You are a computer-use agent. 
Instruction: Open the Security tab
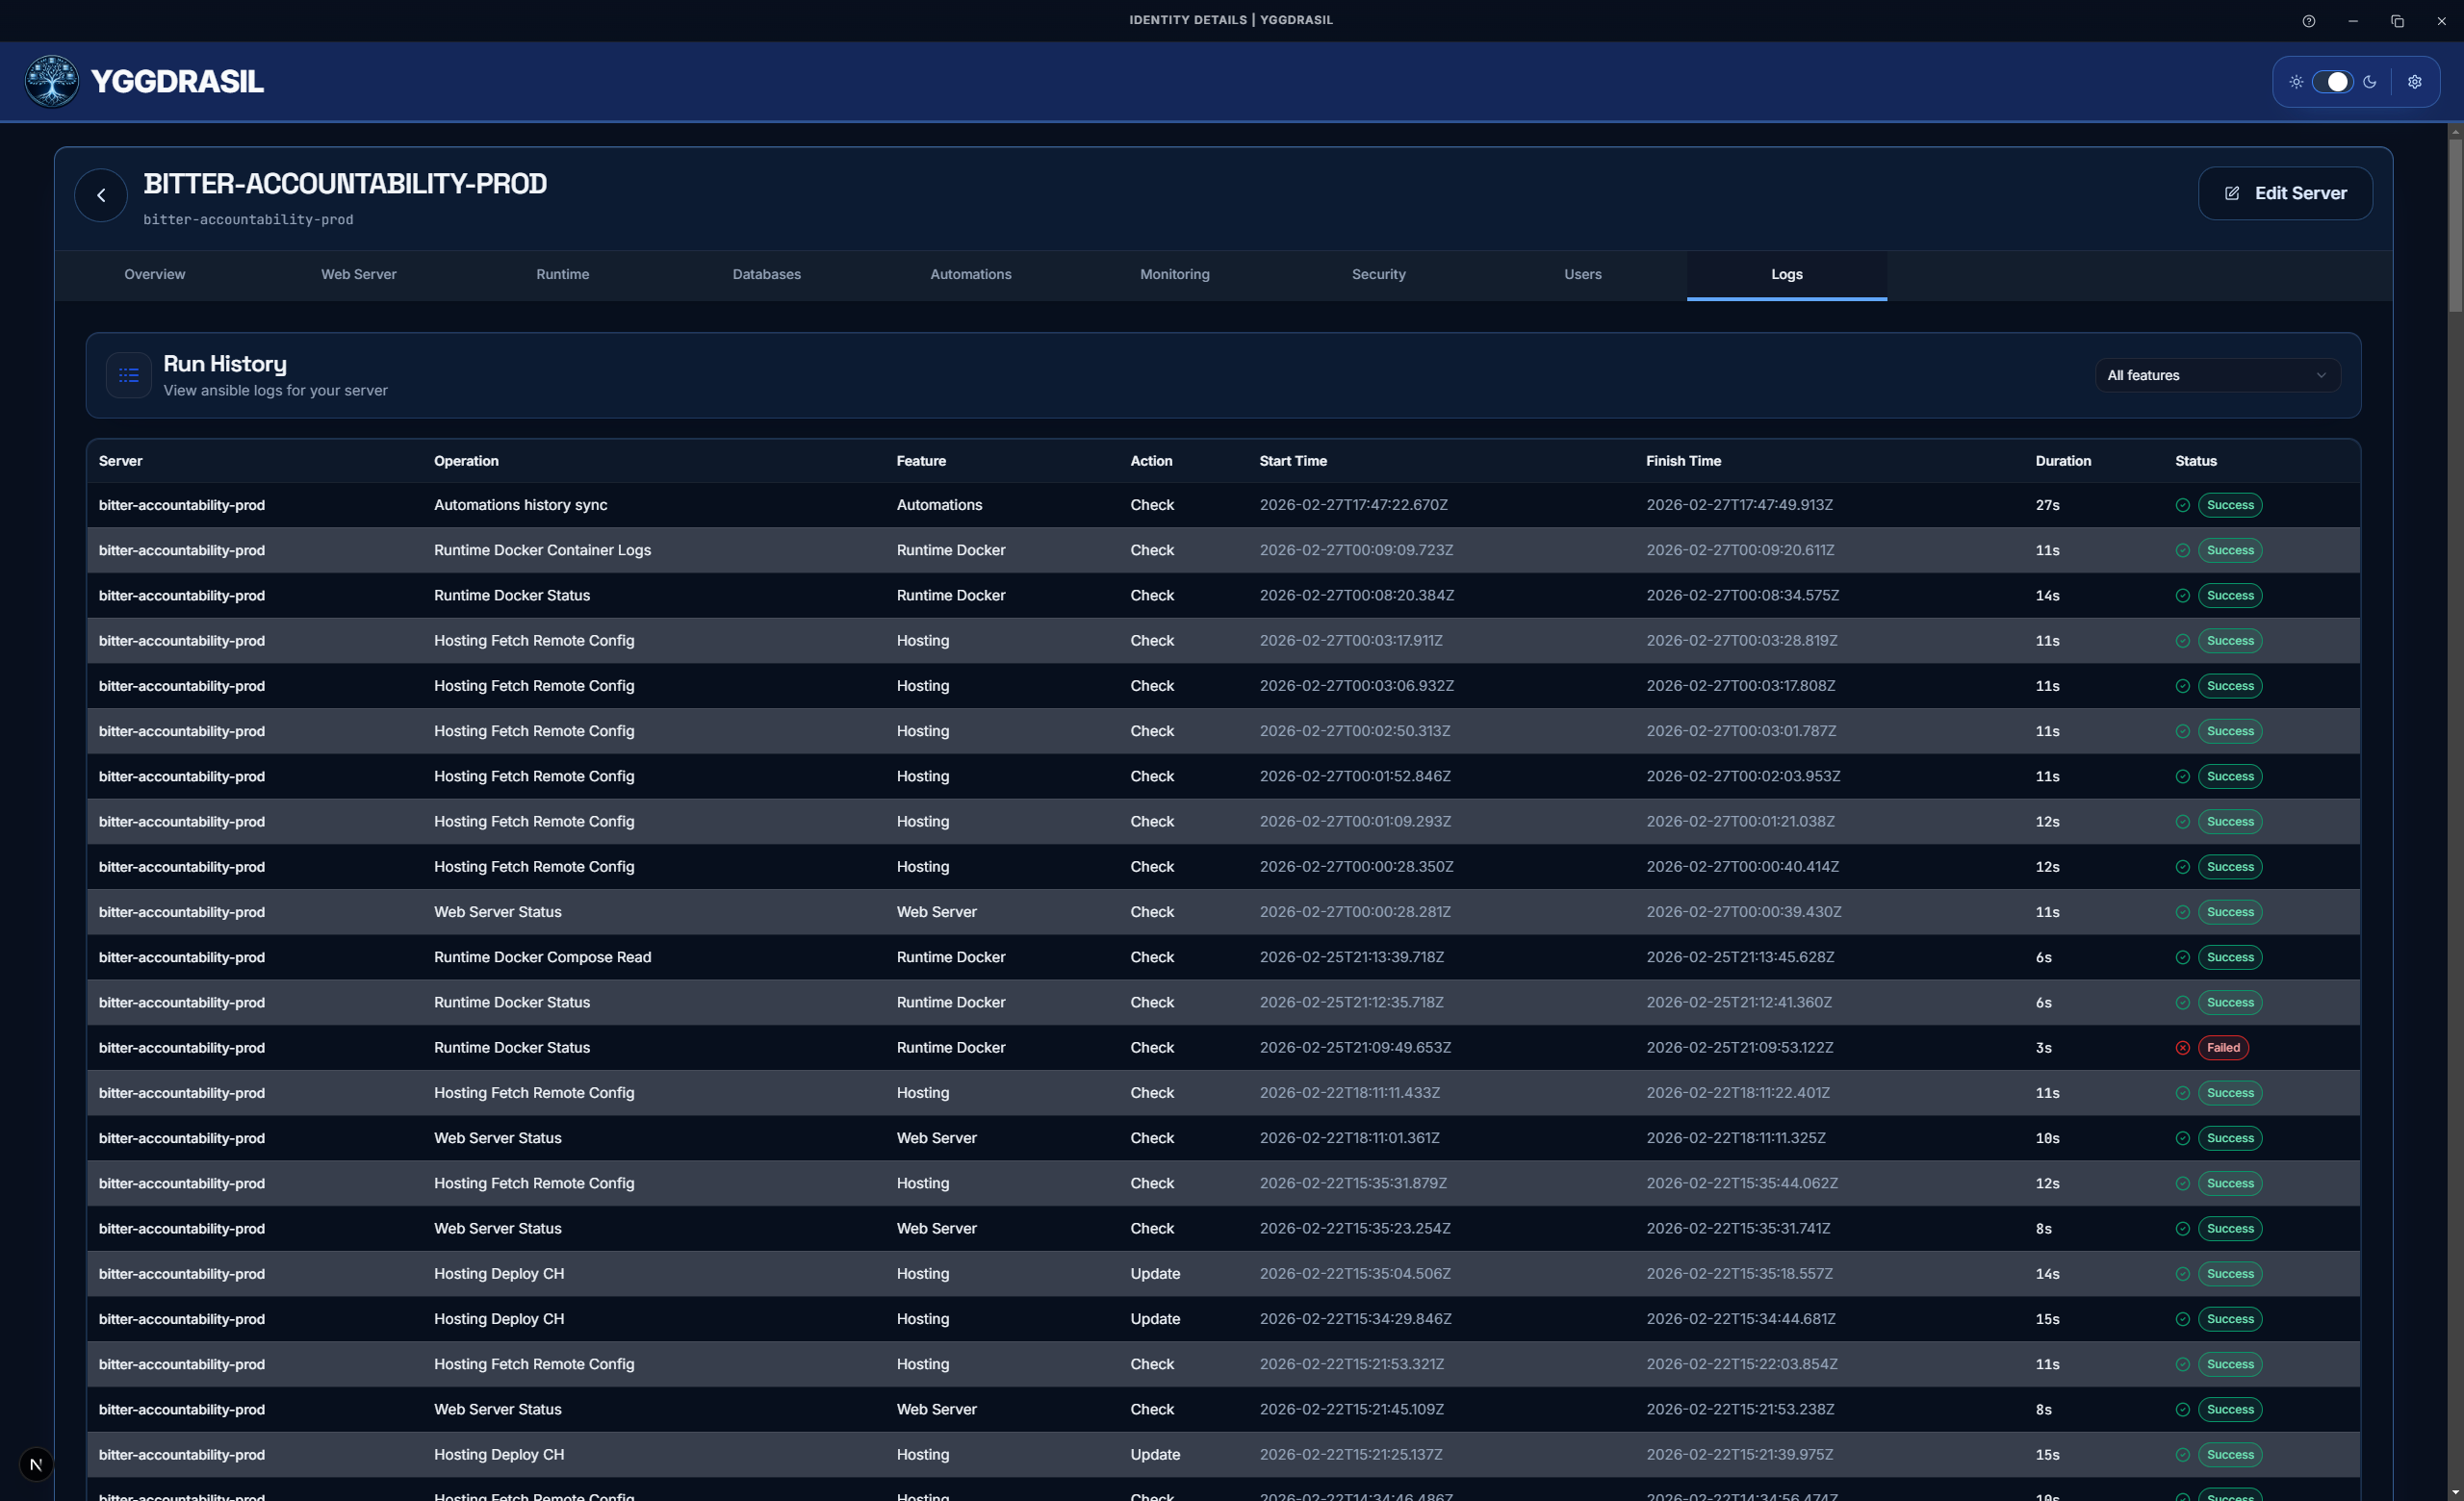(1378, 274)
